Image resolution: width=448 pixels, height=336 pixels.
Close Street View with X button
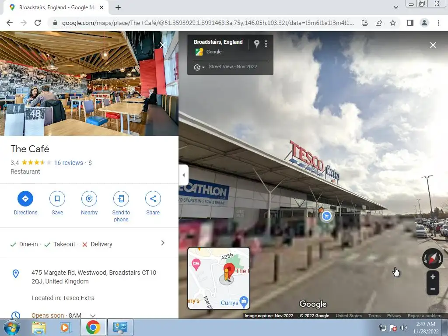pos(433,45)
